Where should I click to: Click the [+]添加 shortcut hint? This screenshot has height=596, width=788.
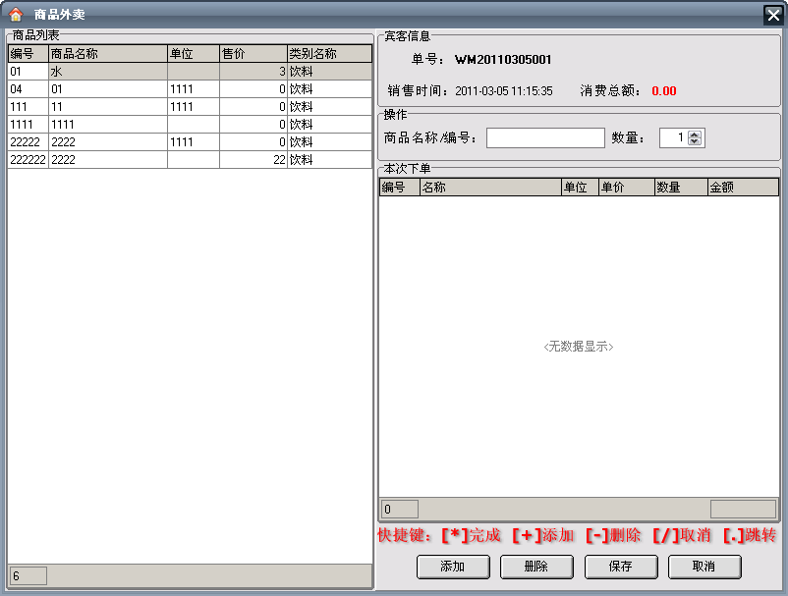pos(543,535)
